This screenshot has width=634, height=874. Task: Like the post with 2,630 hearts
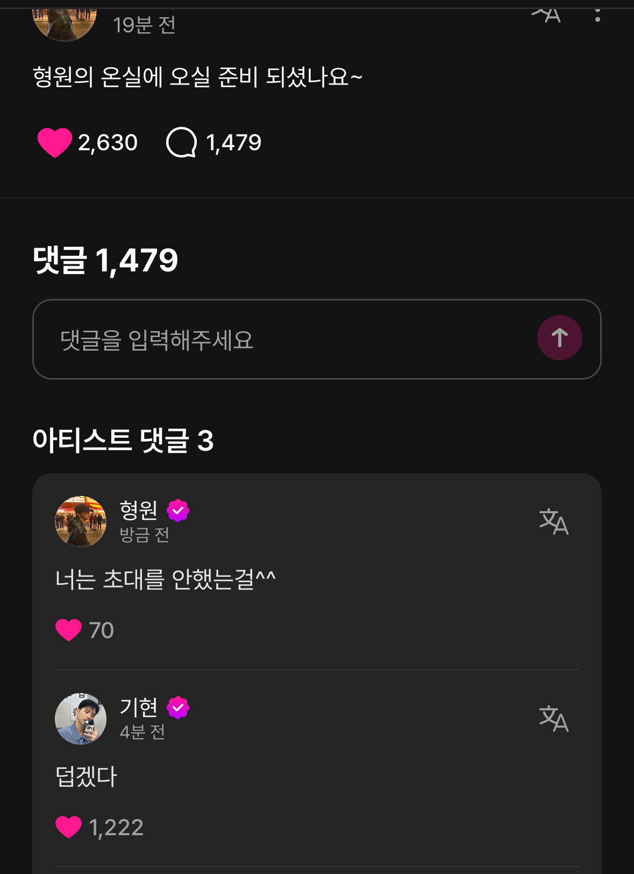pyautogui.click(x=55, y=143)
